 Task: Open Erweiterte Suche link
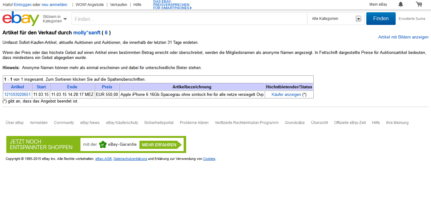click(412, 19)
